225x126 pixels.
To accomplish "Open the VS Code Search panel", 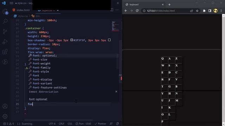I will [5, 21].
